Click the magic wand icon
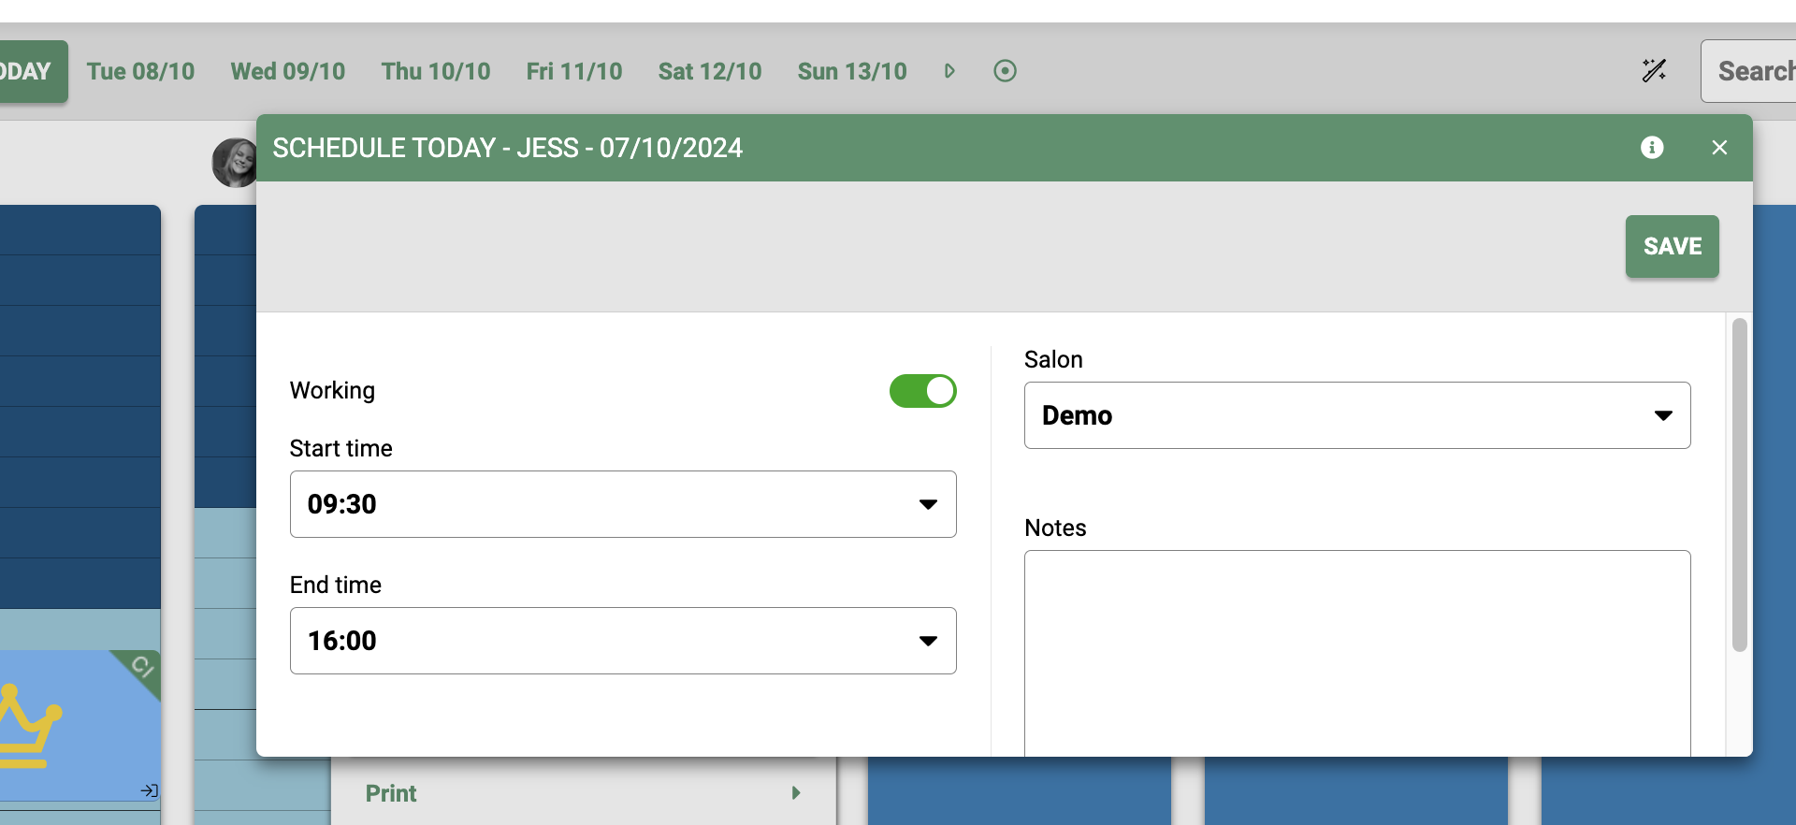The width and height of the screenshot is (1796, 825). [x=1654, y=71]
